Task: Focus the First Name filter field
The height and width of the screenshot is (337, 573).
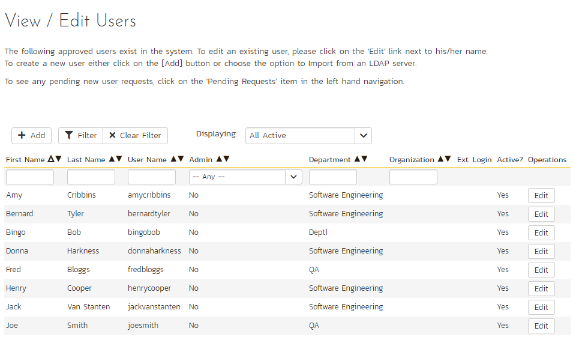Action: [30, 177]
